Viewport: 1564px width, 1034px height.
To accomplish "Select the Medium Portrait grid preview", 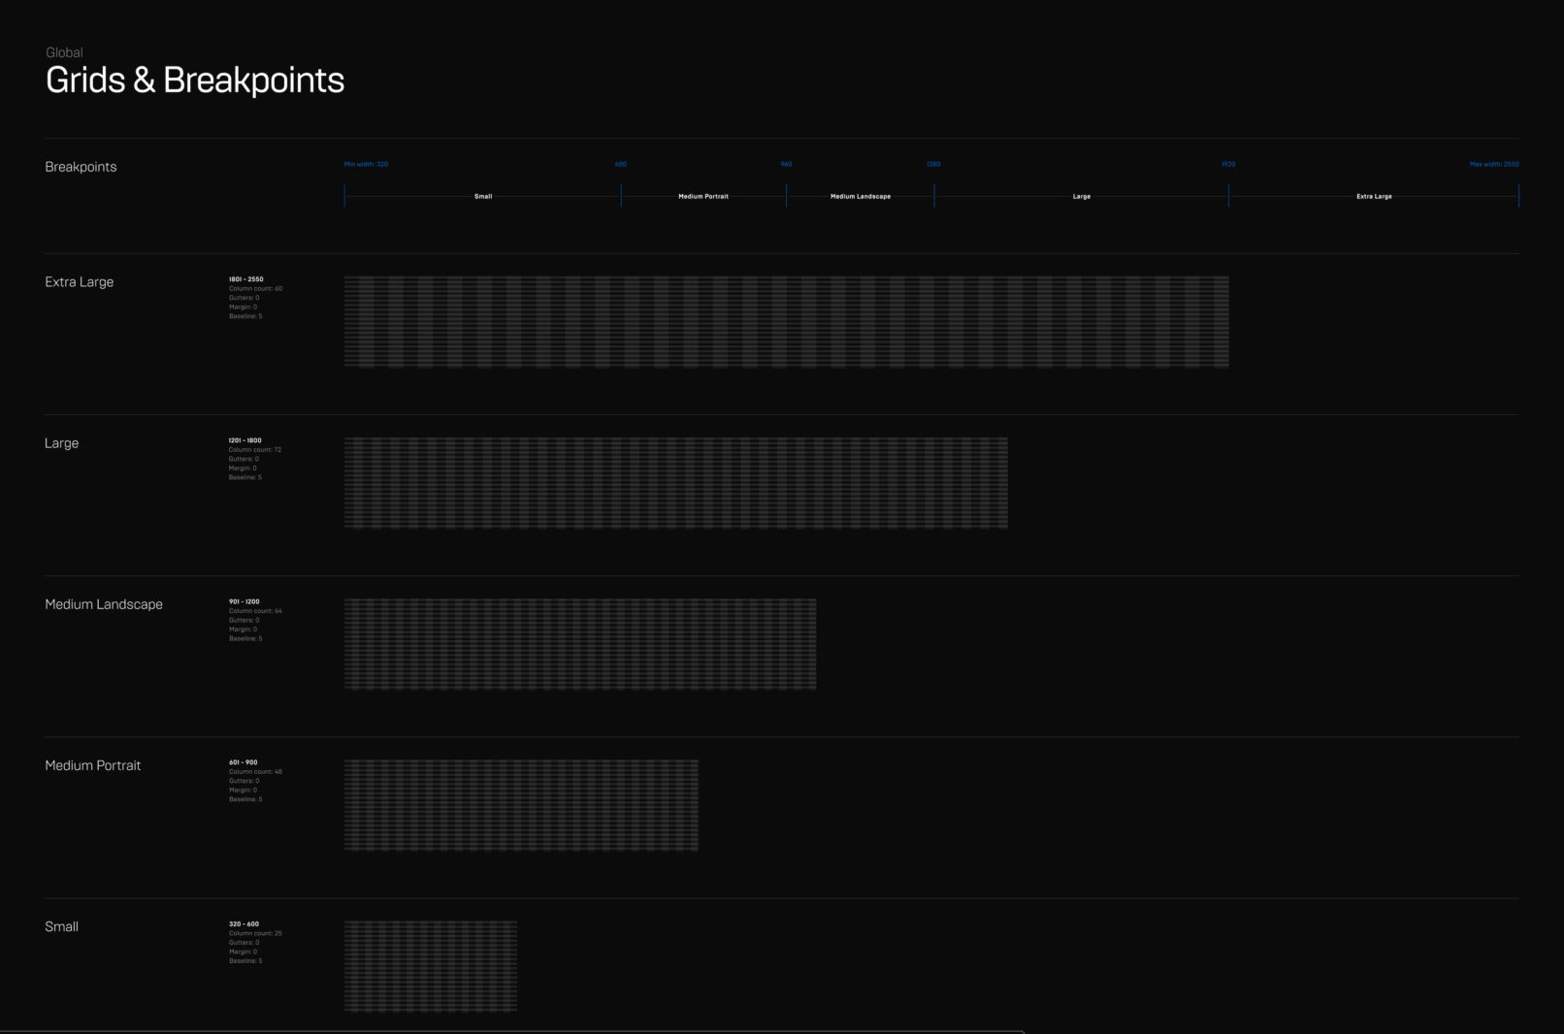I will [x=521, y=805].
